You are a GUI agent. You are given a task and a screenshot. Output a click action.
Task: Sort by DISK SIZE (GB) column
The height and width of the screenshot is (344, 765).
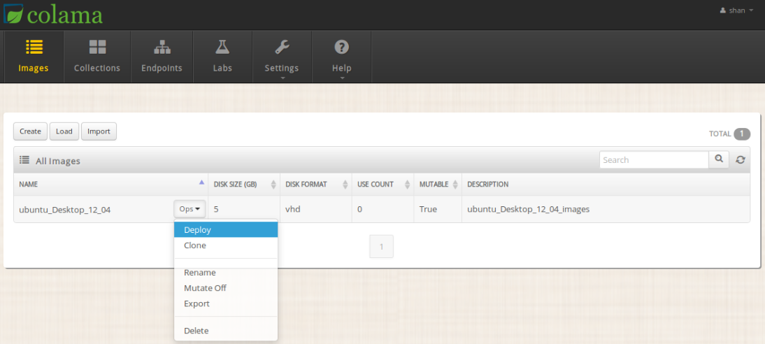[x=244, y=185]
